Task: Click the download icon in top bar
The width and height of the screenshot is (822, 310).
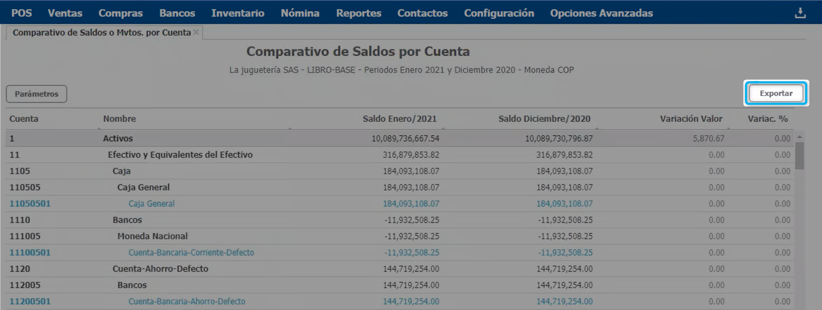Action: pos(800,13)
